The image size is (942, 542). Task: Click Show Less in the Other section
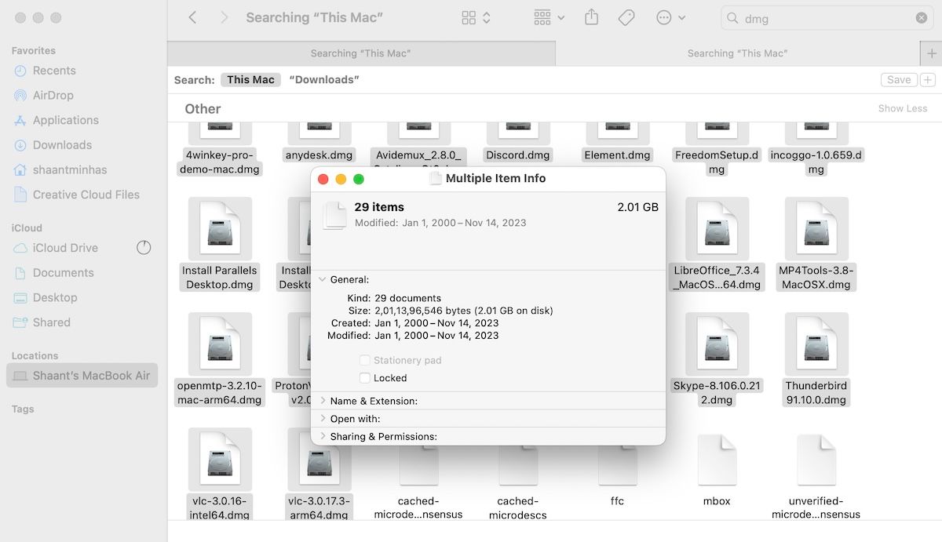pos(902,108)
